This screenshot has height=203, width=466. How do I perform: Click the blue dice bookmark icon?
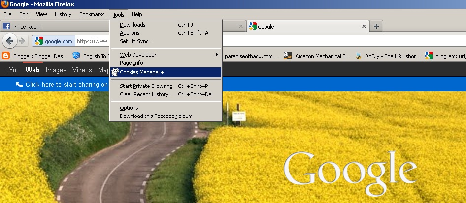pyautogui.click(x=76, y=56)
